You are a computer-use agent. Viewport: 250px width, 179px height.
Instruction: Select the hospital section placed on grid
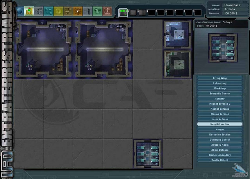point(148,154)
